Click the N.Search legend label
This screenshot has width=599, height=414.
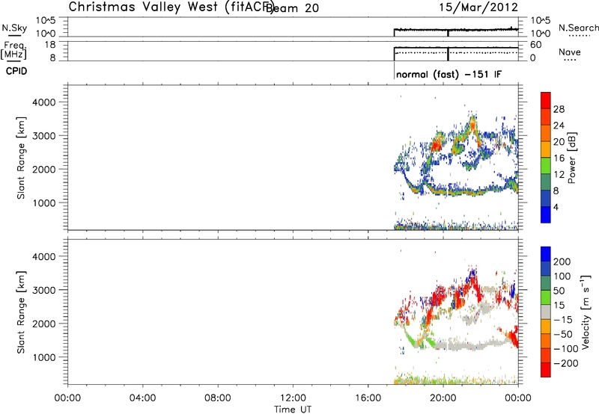(578, 28)
